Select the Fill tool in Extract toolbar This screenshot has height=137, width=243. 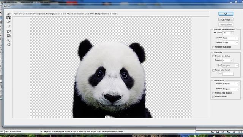click(9, 18)
